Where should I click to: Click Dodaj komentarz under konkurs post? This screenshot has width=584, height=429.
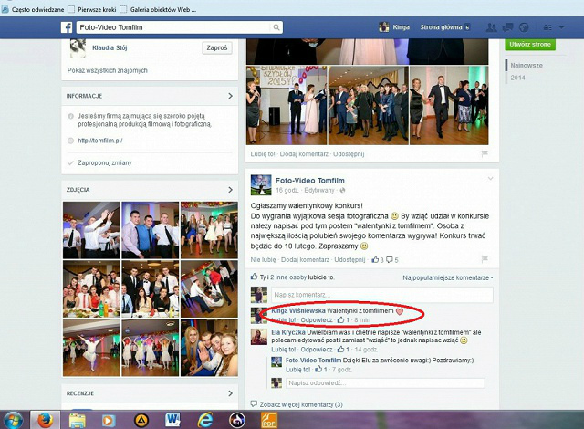click(305, 259)
